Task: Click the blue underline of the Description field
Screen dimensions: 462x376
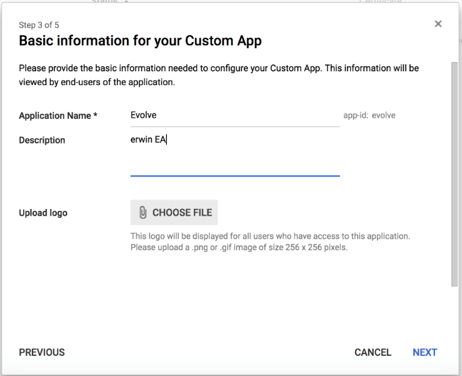Action: 234,176
